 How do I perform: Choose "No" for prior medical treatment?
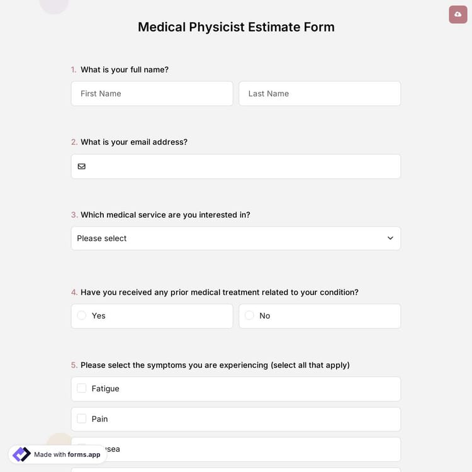pyautogui.click(x=249, y=315)
